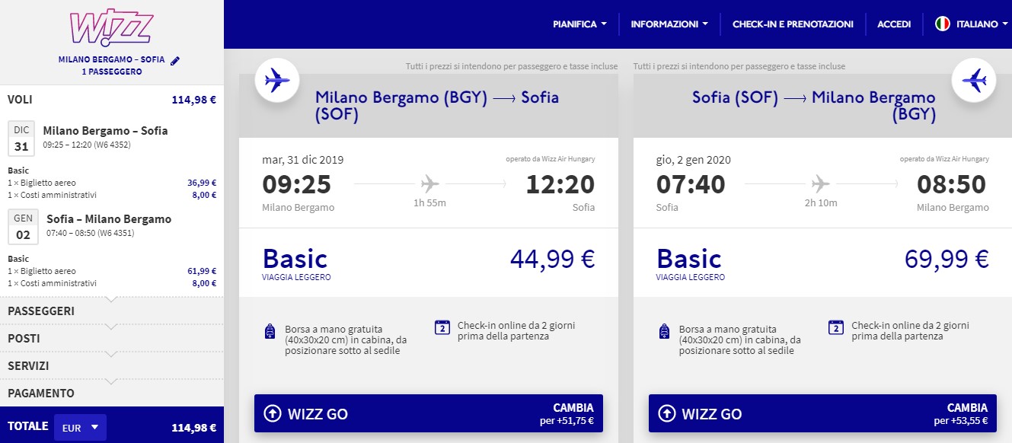Click up-arrow icon on outbound WIZZ GO button

[272, 413]
